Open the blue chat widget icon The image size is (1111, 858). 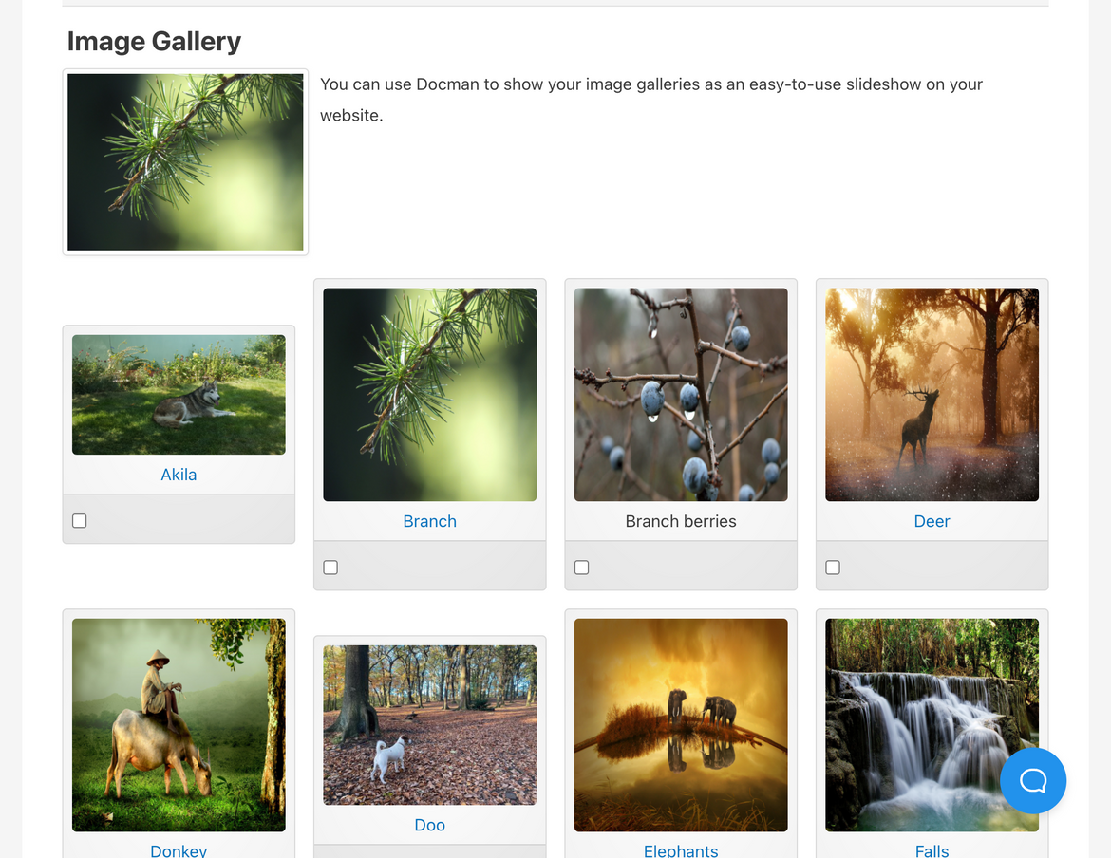[1032, 780]
